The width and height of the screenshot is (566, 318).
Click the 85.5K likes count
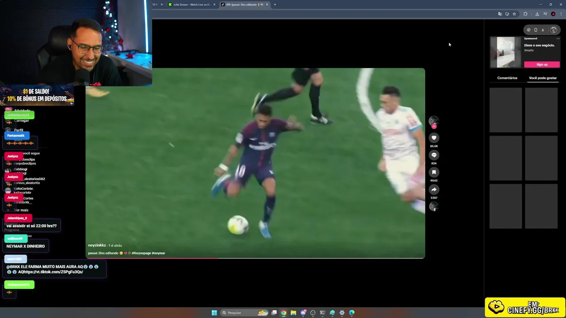point(434,146)
